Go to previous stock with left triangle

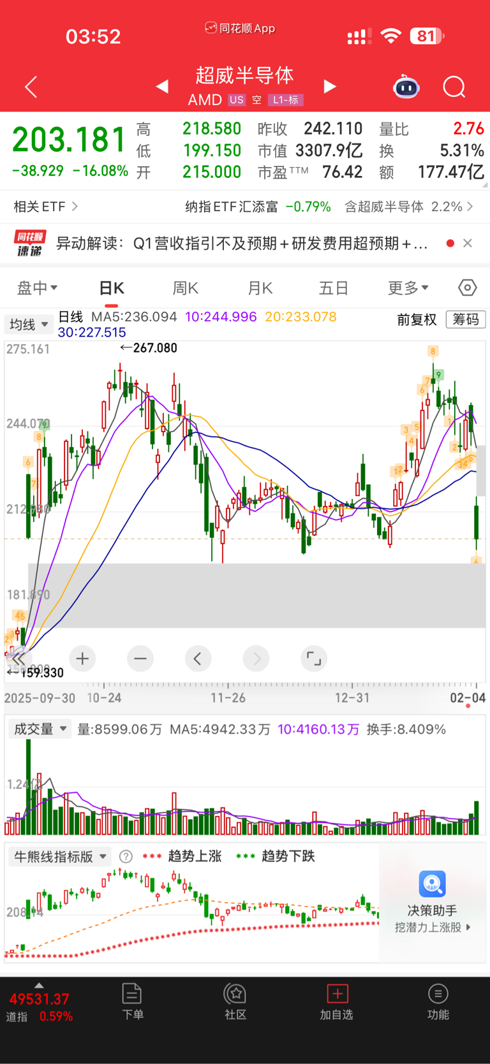(x=162, y=86)
